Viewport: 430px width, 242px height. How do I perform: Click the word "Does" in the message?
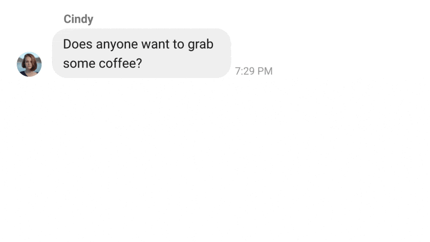(x=77, y=44)
